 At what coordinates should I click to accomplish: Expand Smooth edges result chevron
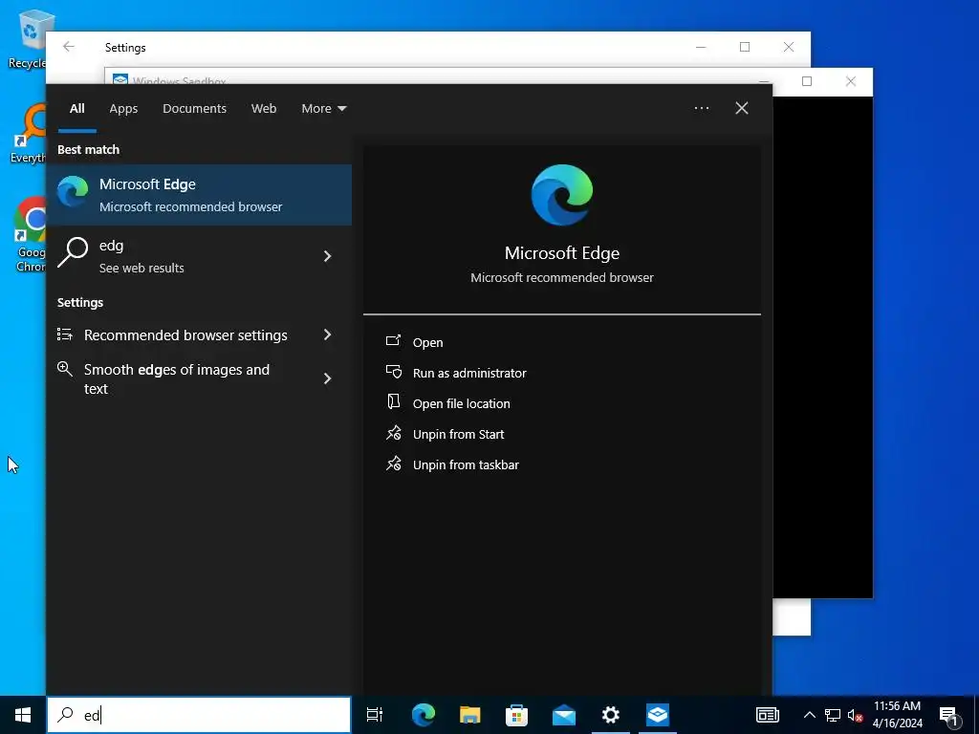[x=328, y=378]
